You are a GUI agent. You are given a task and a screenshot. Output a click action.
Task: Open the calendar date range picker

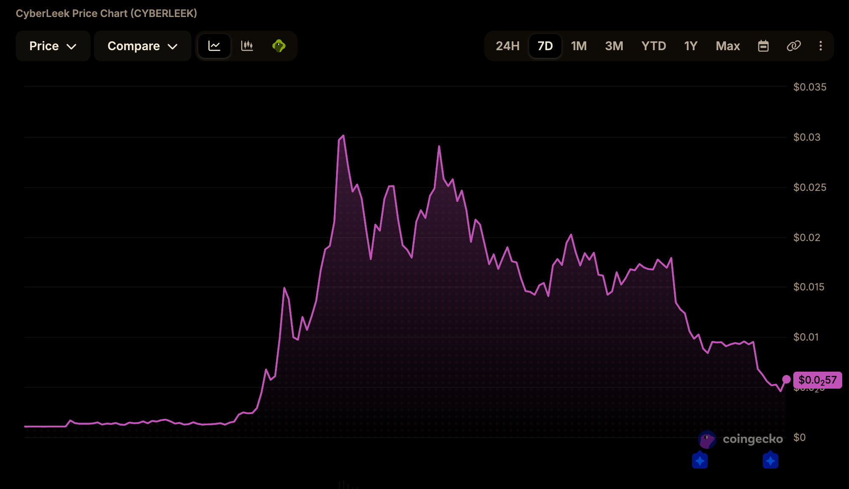coord(764,46)
